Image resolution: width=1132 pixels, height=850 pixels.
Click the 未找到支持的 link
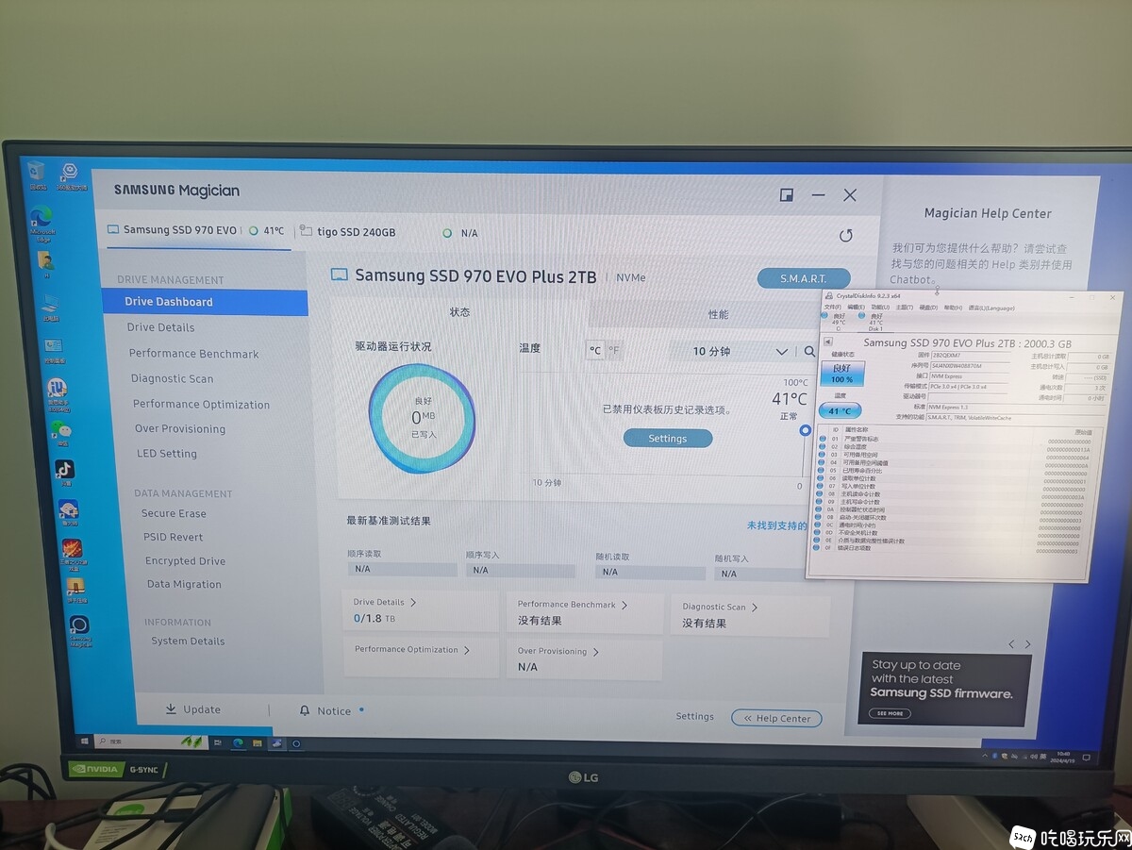[776, 525]
